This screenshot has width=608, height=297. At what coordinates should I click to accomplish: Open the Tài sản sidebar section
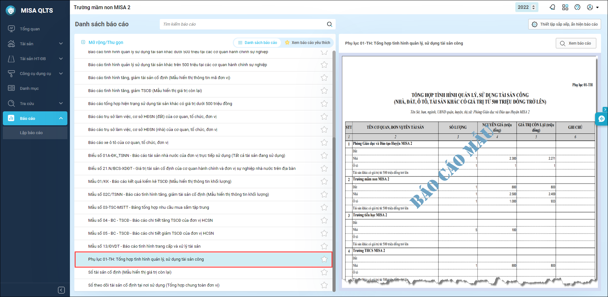pos(35,44)
